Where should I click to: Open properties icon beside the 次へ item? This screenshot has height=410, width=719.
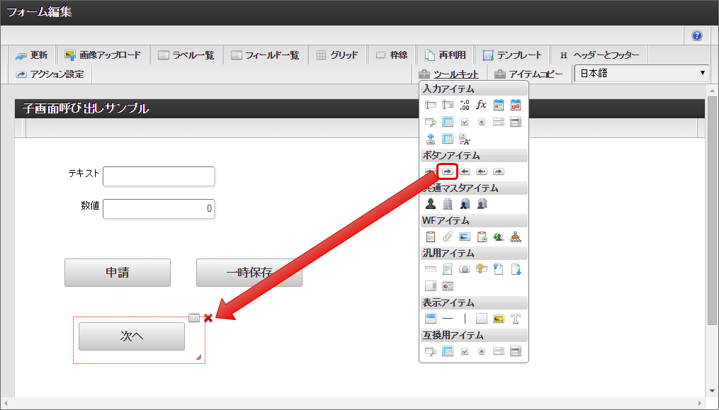195,318
